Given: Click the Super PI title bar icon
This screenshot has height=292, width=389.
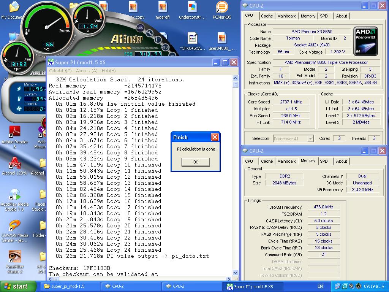Looking at the screenshot, I should [x=51, y=62].
